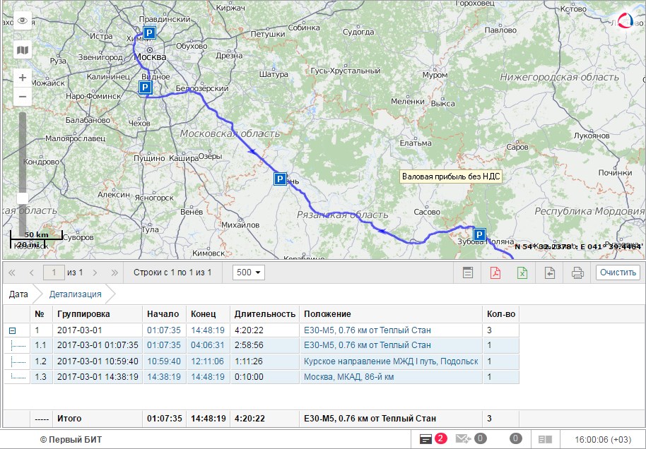Viewport: 646px width, 449px height.
Task: Collapse the 2017-03-01 group row
Action: click(12, 330)
